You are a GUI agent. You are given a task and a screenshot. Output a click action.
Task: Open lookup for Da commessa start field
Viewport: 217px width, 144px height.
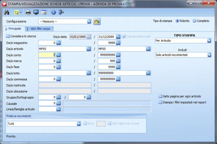click(59, 79)
